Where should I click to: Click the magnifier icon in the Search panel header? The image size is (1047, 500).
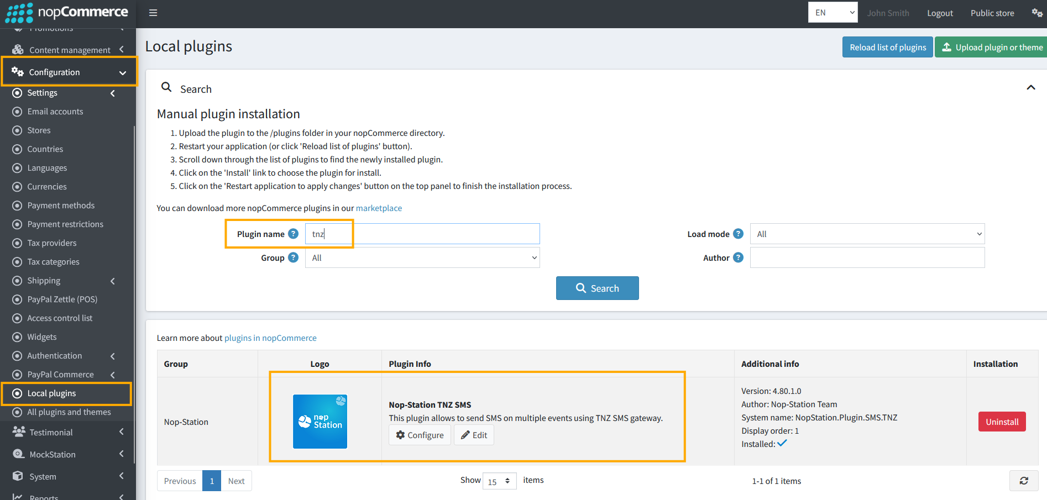coord(166,87)
